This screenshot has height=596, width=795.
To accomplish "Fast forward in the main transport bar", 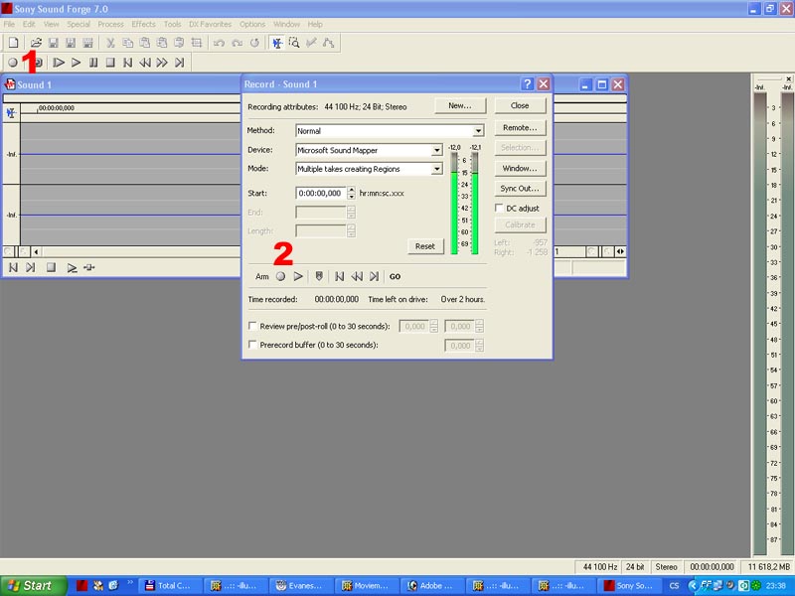I will tap(162, 63).
